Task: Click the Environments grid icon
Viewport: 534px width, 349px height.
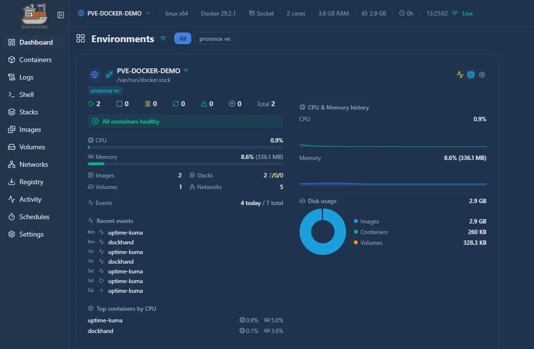Action: point(81,38)
